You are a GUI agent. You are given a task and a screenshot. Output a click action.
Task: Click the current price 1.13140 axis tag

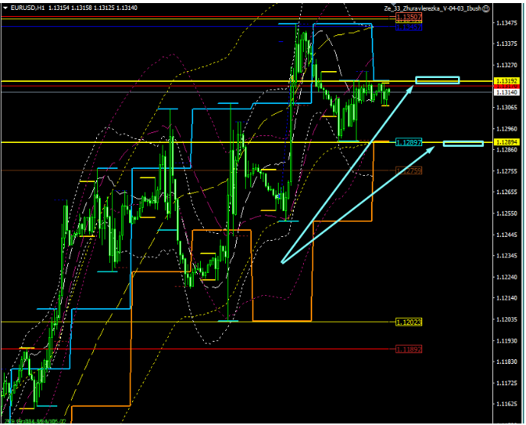click(507, 92)
